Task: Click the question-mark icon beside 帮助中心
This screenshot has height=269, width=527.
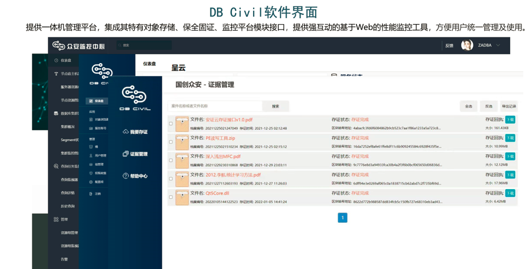Action: coord(126,176)
